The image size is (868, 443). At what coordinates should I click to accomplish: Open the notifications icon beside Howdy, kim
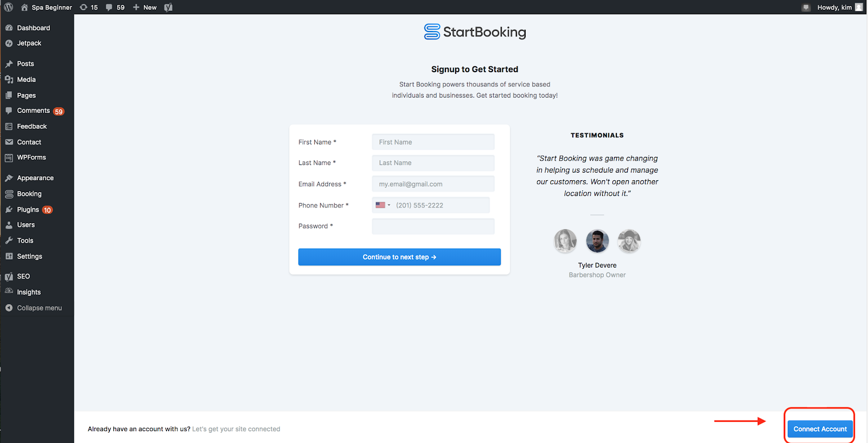806,7
